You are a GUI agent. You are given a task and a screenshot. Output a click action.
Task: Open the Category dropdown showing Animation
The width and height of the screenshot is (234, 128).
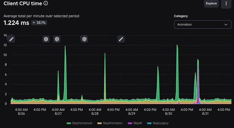click(202, 24)
